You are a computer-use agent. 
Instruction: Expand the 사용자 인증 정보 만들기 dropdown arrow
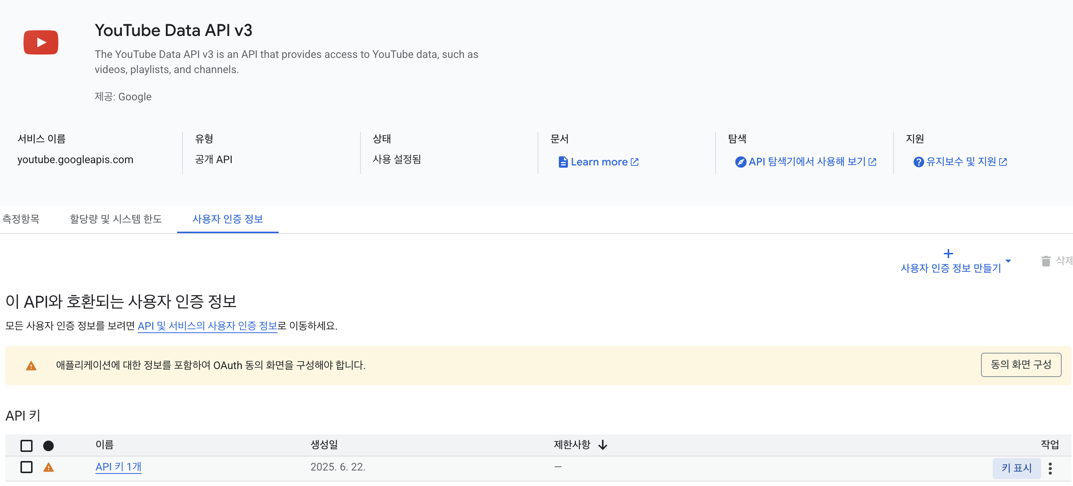(1008, 261)
